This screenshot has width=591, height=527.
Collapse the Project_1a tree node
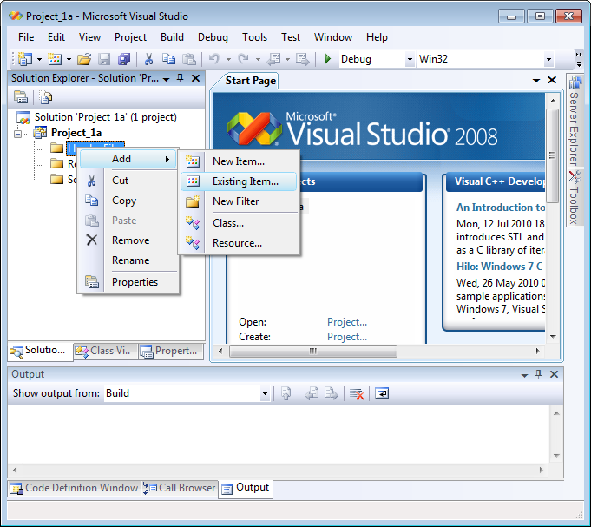(x=20, y=133)
